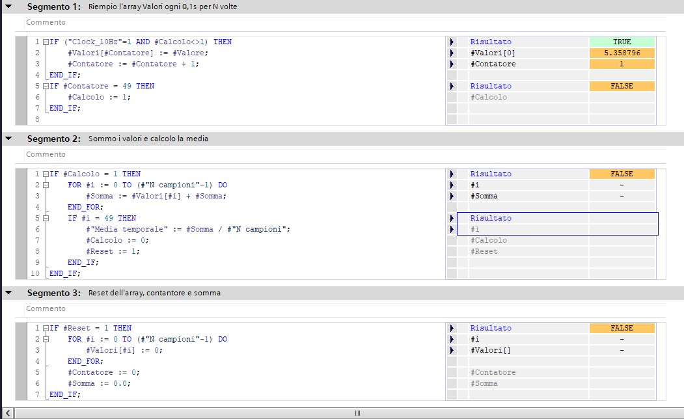
Task: Click the Commento field of Segmento 1
Action: (x=345, y=22)
